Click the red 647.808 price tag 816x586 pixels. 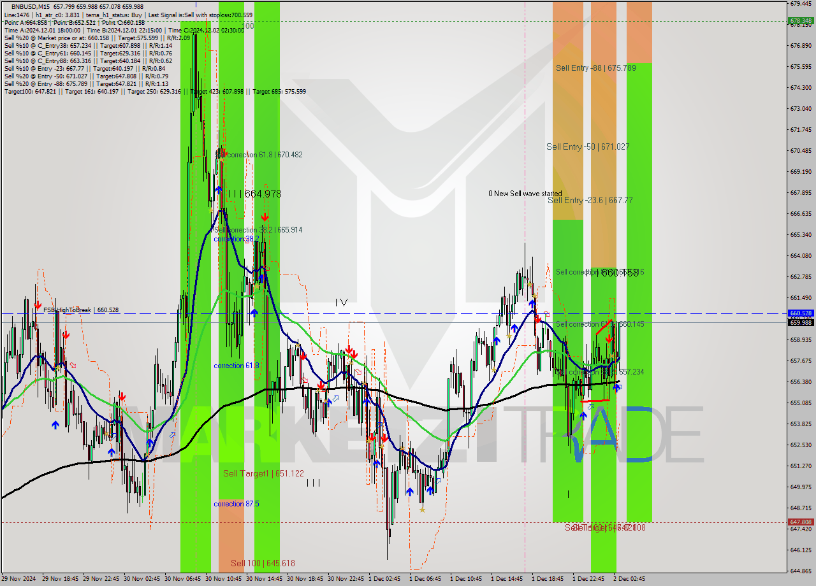point(801,522)
